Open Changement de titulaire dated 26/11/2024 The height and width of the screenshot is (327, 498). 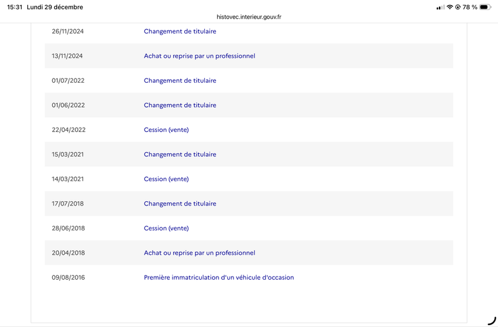(180, 31)
